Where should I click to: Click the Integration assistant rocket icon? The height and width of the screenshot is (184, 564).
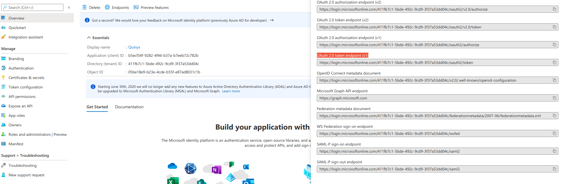[x=4, y=37]
